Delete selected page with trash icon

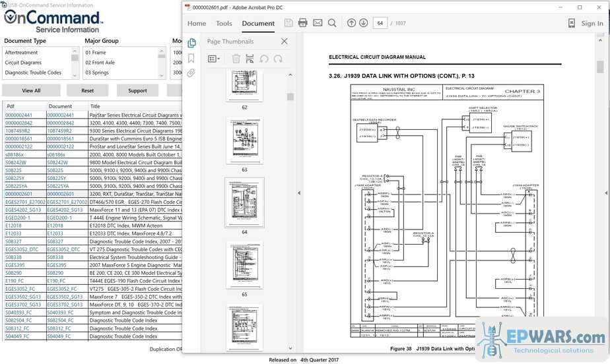pyautogui.click(x=236, y=59)
